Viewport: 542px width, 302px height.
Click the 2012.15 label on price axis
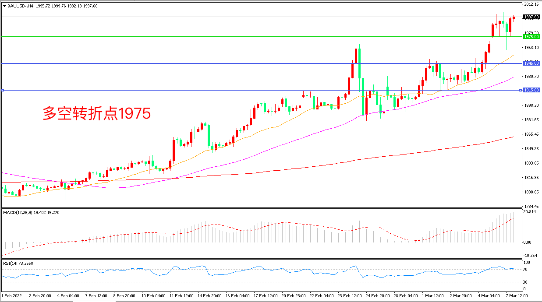point(531,4)
